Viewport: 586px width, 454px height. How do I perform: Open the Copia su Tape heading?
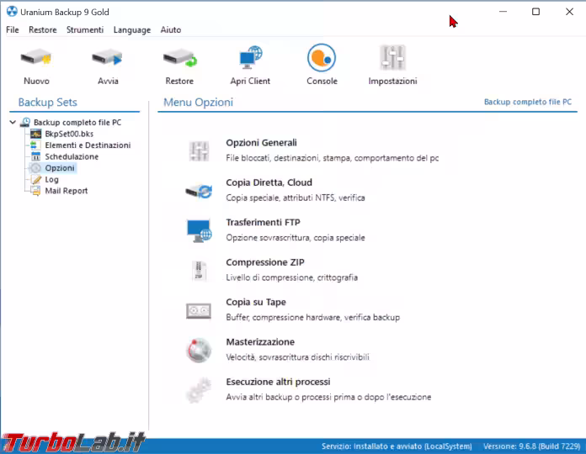click(256, 302)
